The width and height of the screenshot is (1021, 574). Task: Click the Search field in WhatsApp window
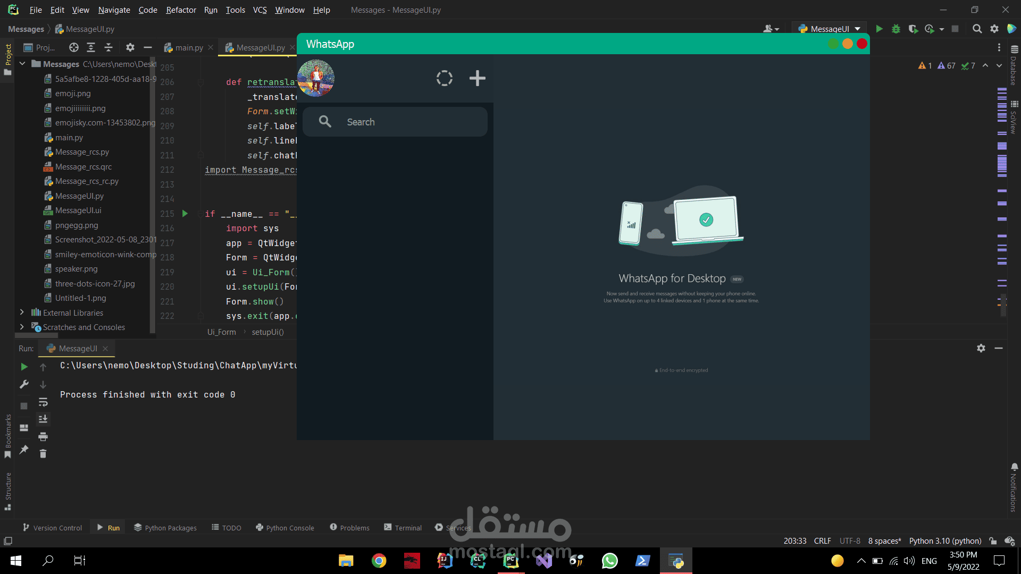pos(395,122)
